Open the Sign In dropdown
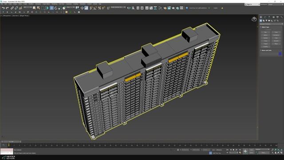 [x=252, y=4]
